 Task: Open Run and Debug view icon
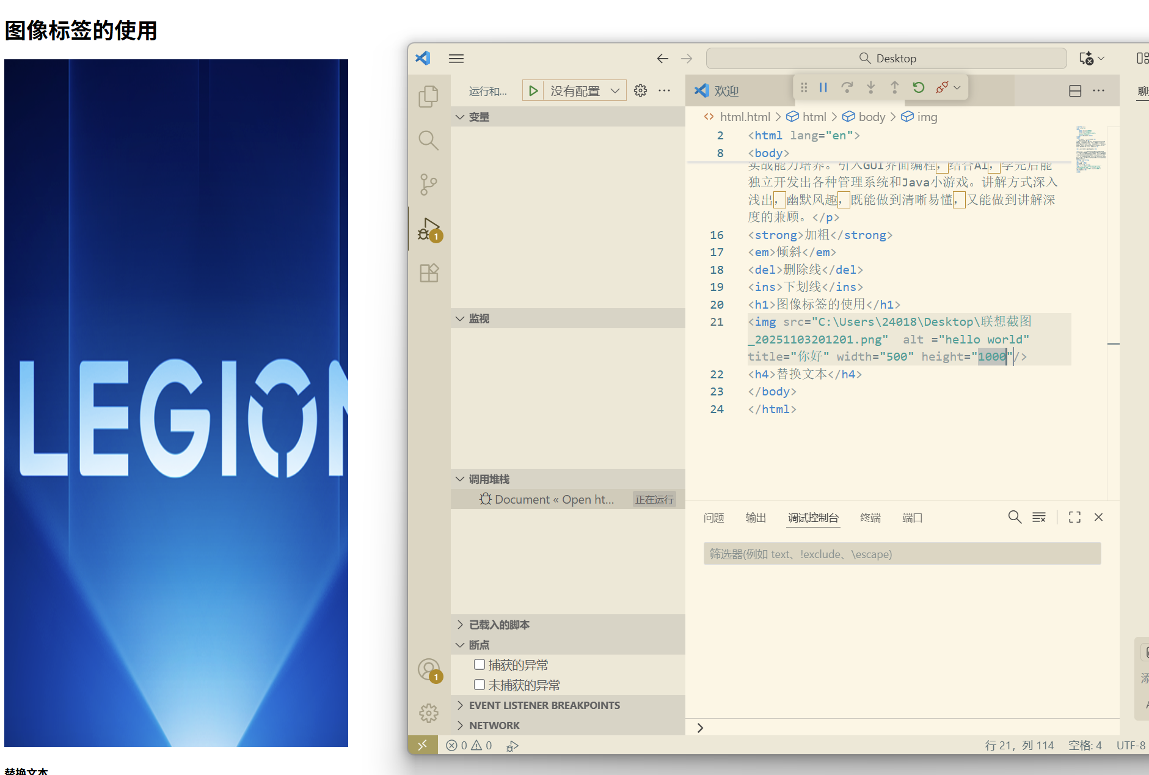pyautogui.click(x=429, y=229)
